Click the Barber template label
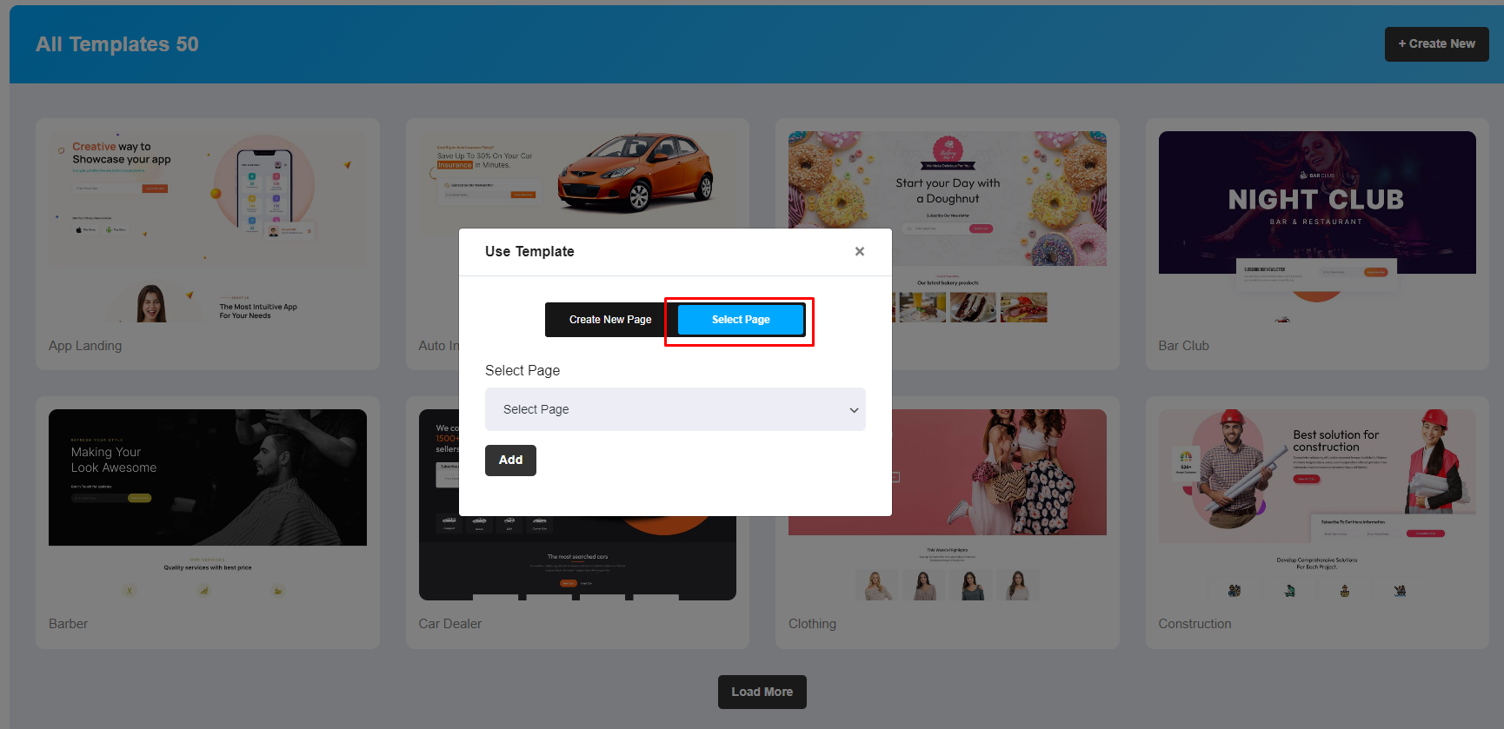 68,624
